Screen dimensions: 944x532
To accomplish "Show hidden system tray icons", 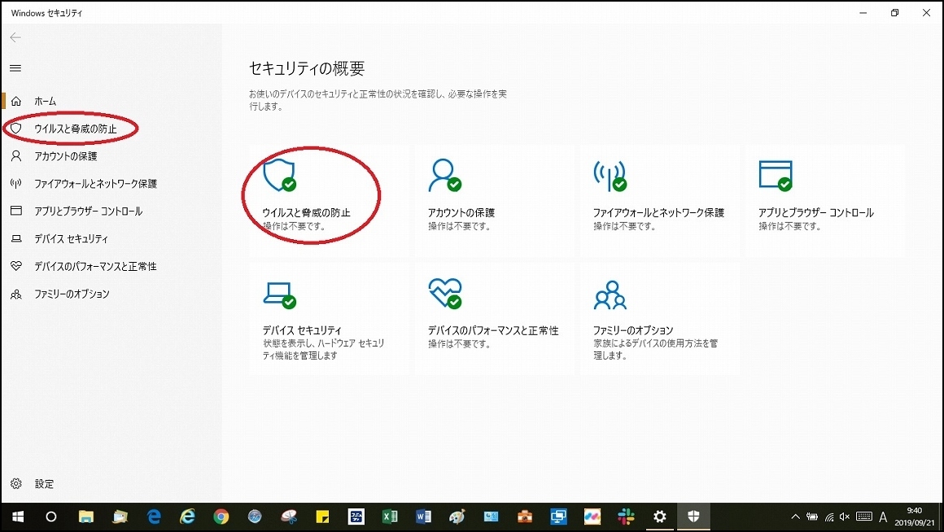I will (x=795, y=517).
